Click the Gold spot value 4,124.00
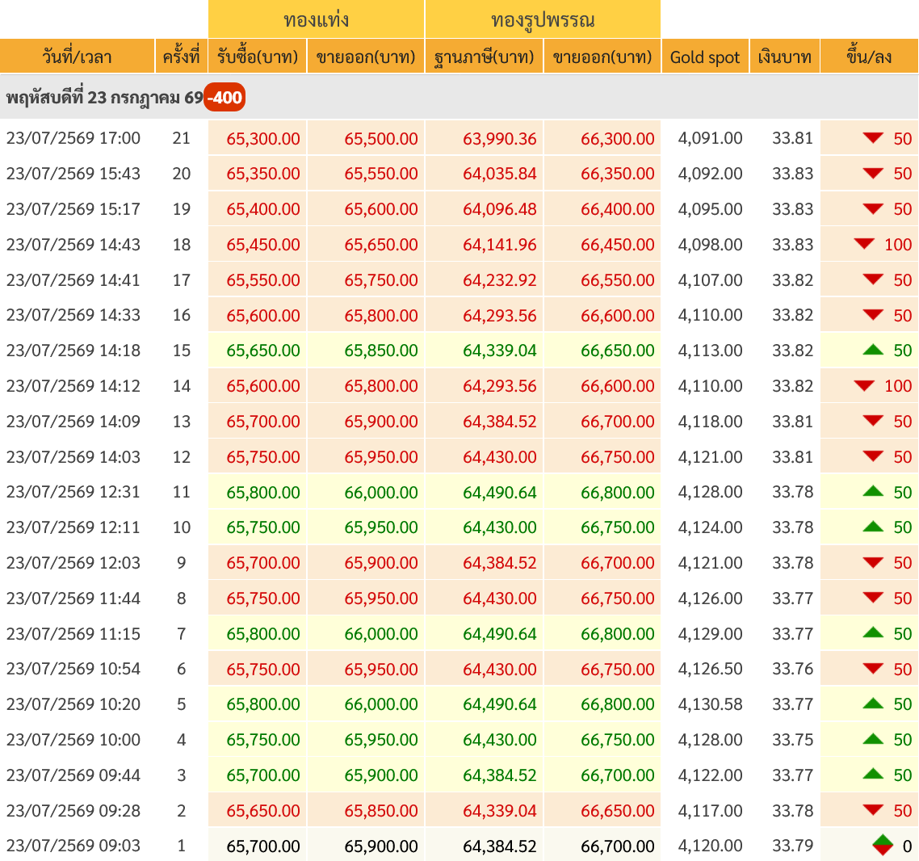Viewport: 919px width, 861px height. pyautogui.click(x=710, y=527)
